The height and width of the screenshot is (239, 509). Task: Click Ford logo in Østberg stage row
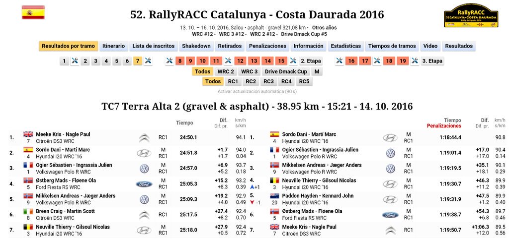[x=144, y=184]
